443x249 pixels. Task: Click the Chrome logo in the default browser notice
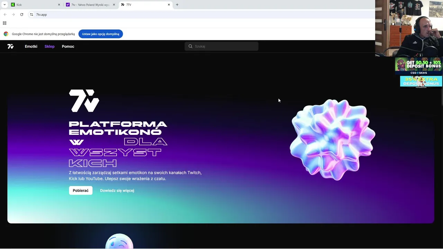tap(6, 34)
